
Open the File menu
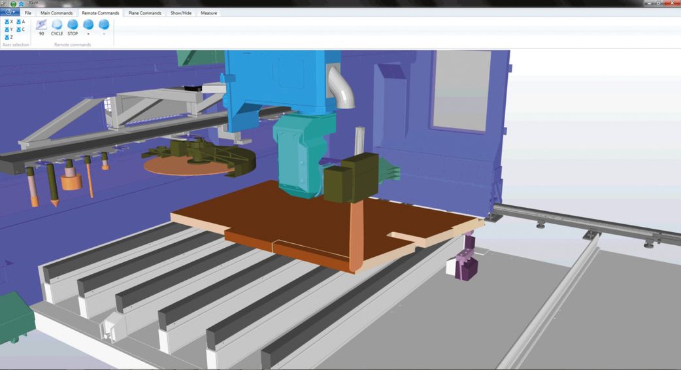27,13
